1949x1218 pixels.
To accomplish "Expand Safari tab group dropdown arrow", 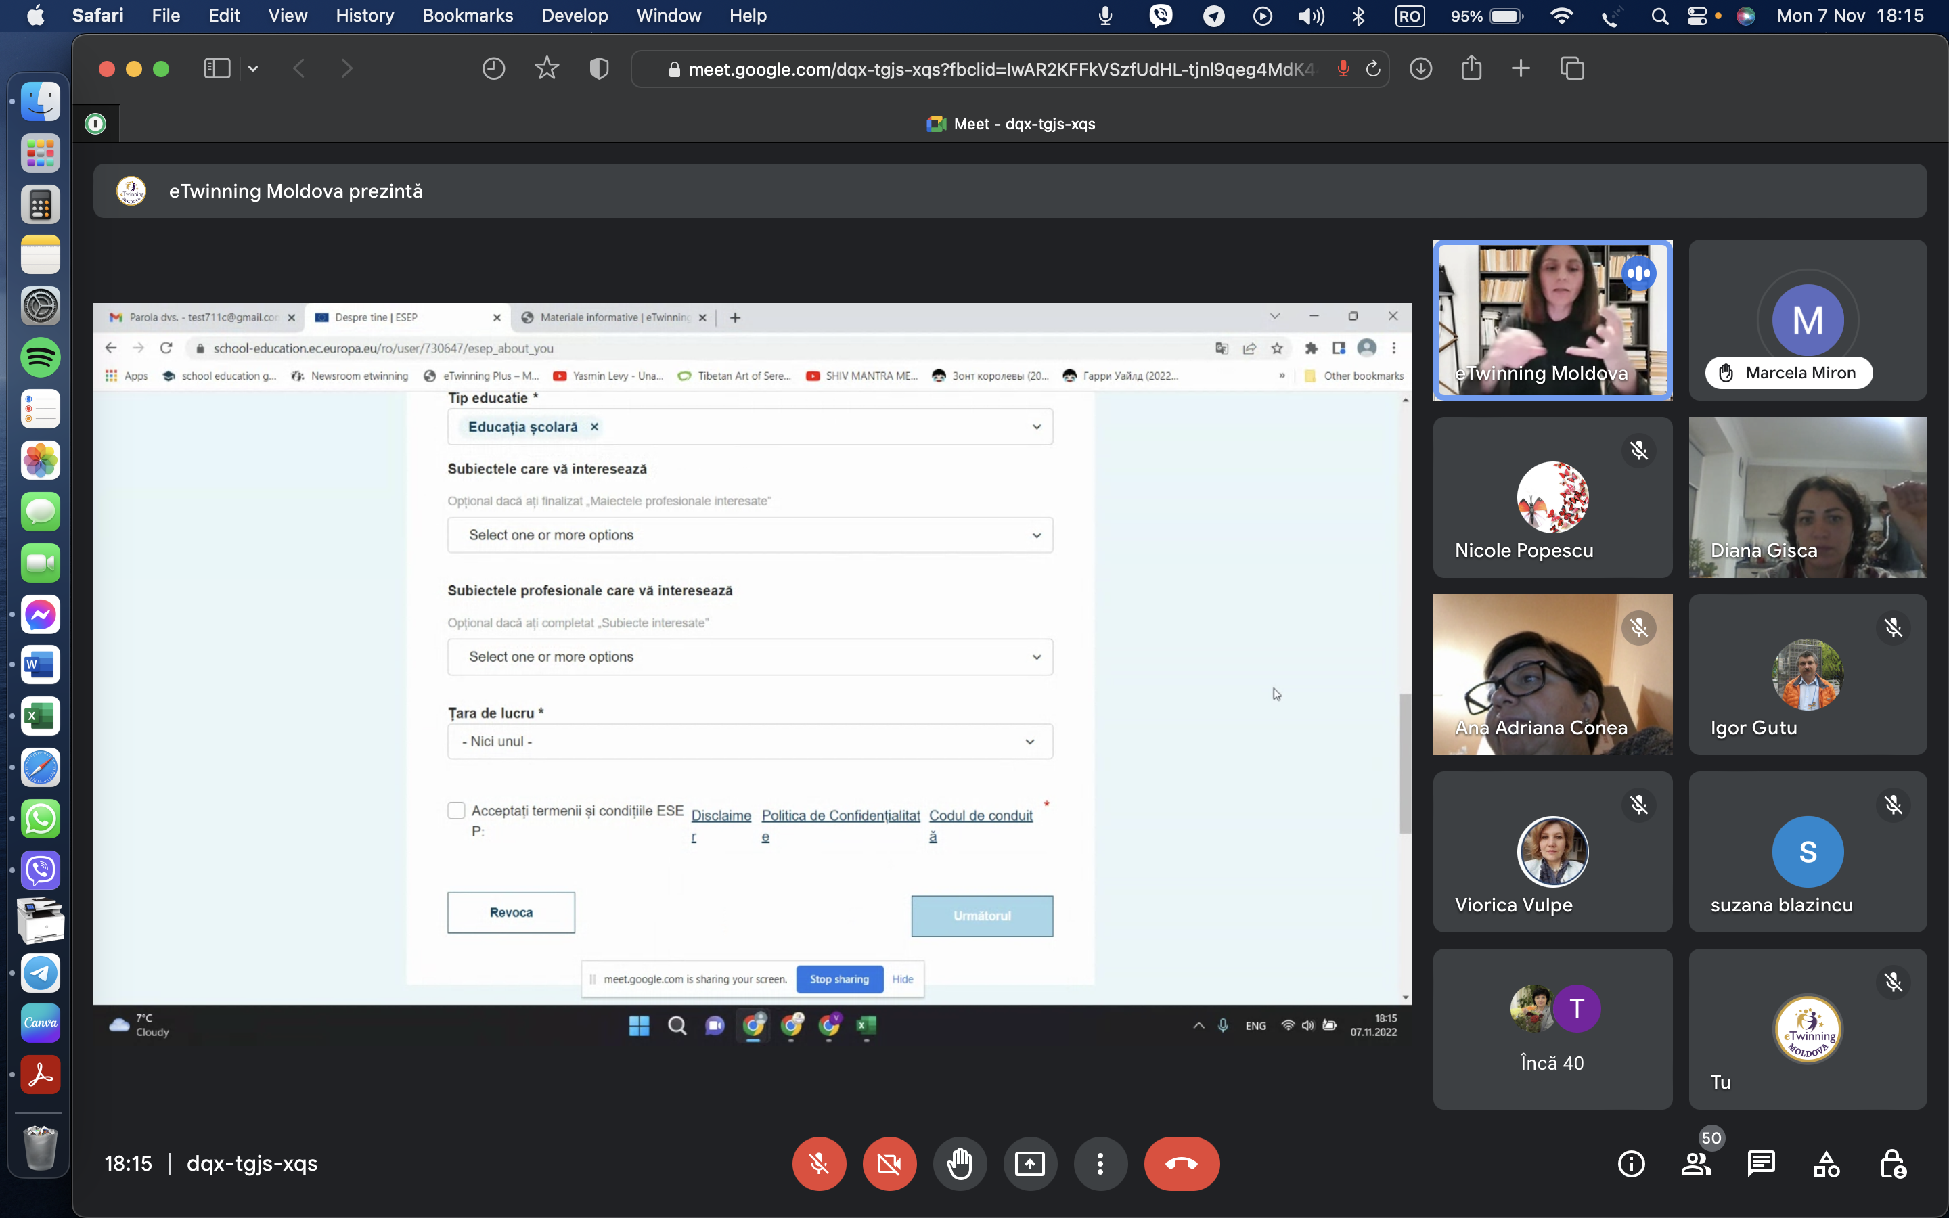I will pos(253,68).
